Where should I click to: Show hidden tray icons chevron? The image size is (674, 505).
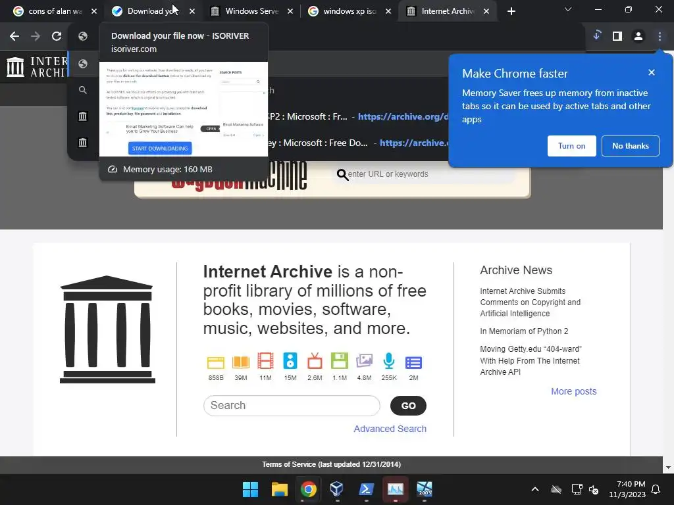[534, 489]
